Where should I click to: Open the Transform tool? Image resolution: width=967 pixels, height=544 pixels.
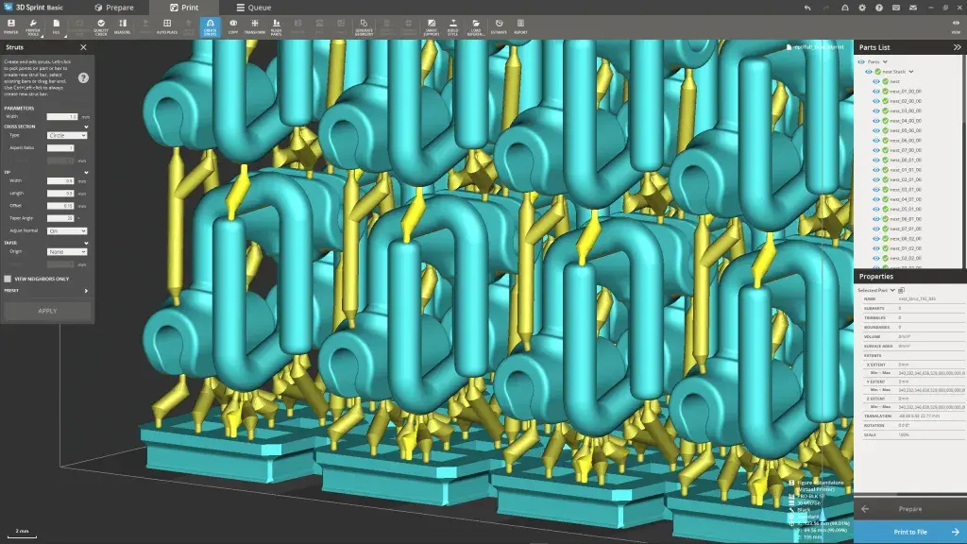click(253, 25)
